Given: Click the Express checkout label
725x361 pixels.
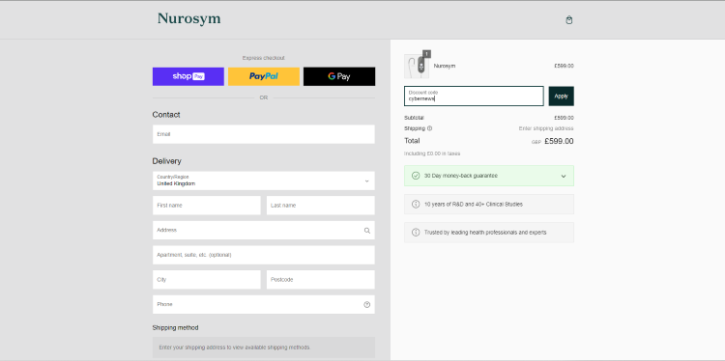Looking at the screenshot, I should [264, 58].
